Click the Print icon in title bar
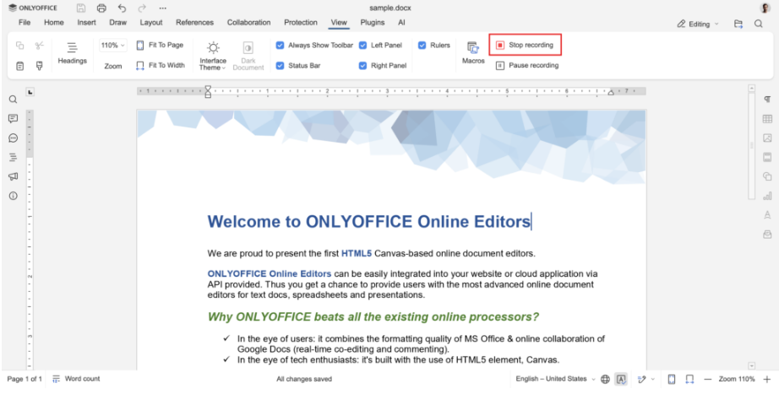The width and height of the screenshot is (779, 394). point(101,8)
